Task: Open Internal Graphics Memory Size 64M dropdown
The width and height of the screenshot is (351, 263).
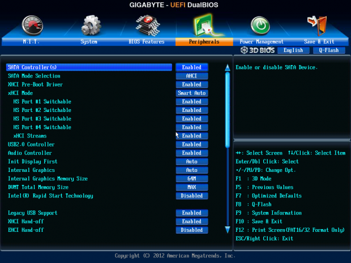Action: coord(192,179)
